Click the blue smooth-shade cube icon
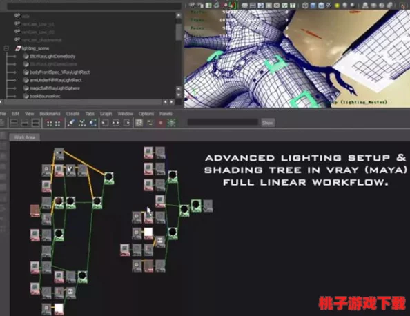The height and width of the screenshot is (316, 410). click(x=313, y=5)
